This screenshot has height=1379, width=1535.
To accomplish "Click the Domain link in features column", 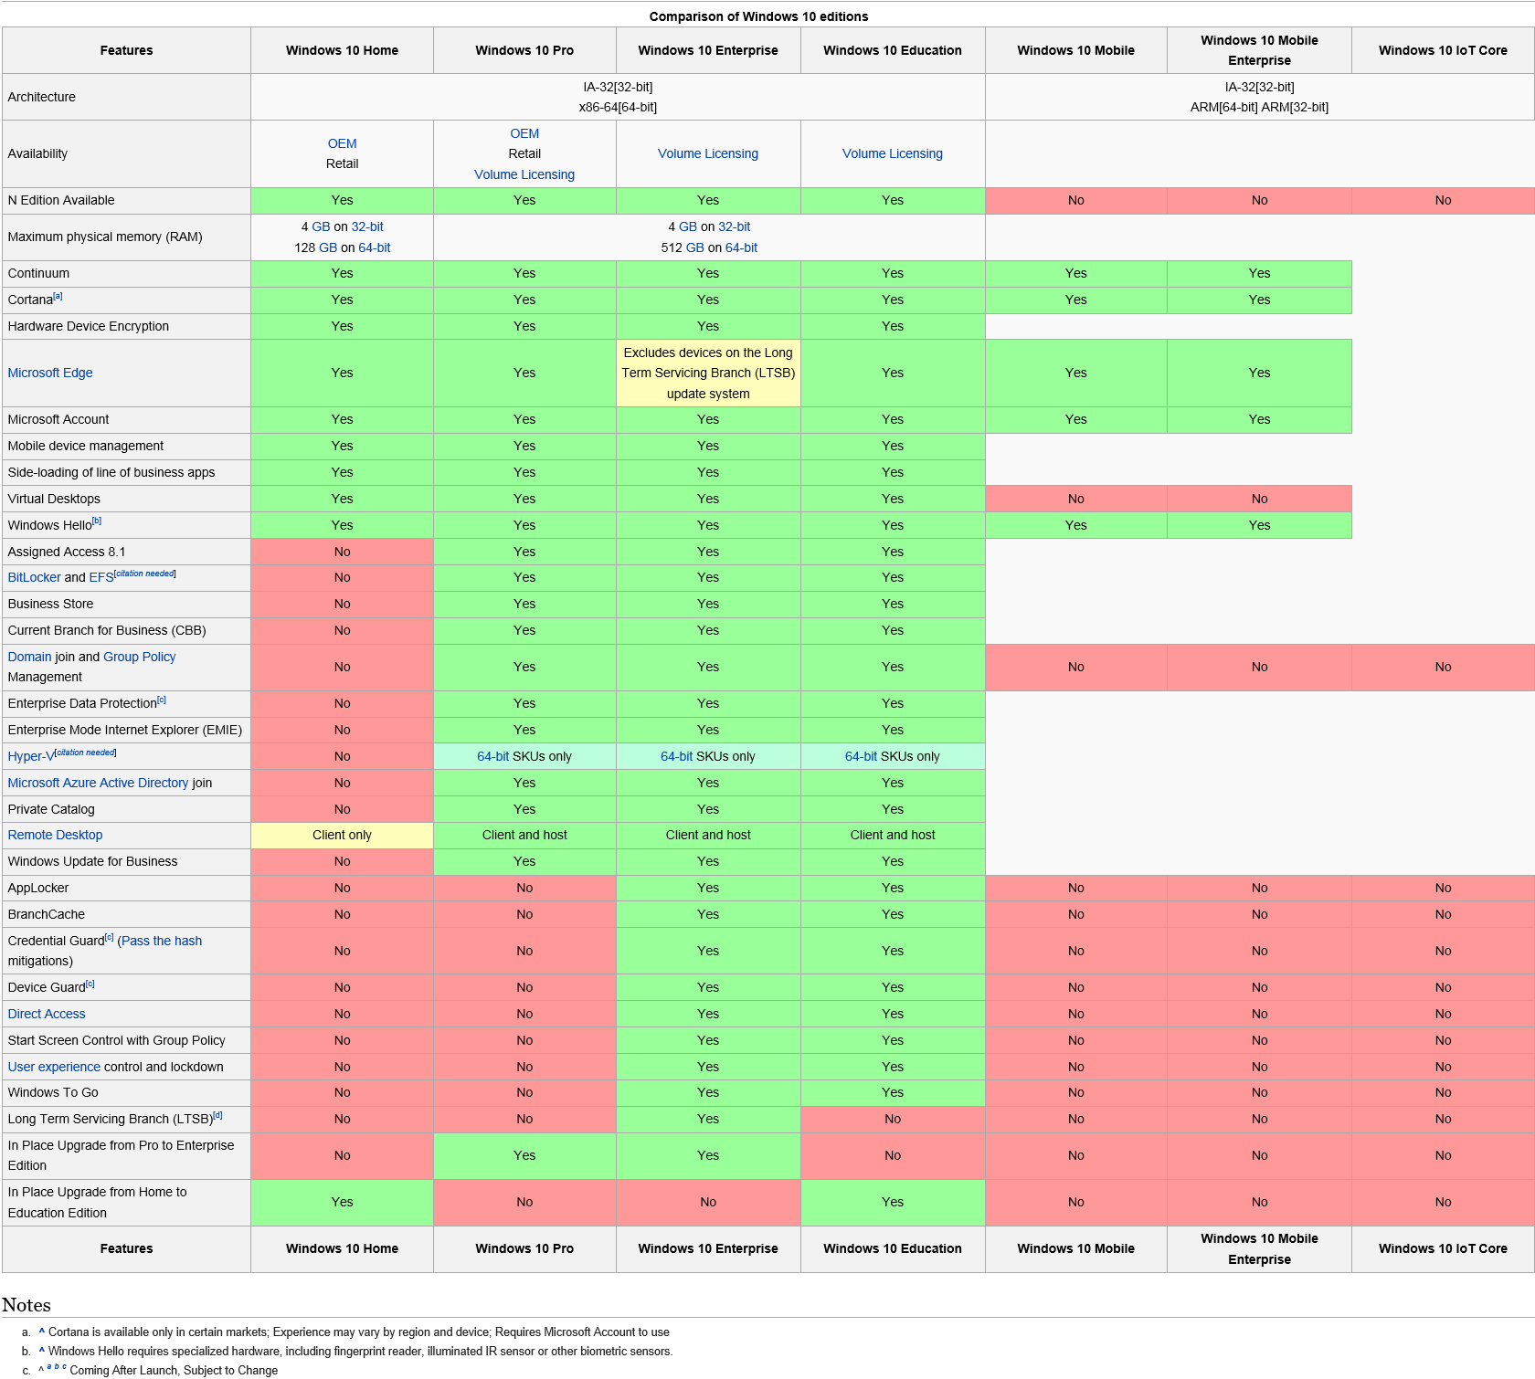I will tap(29, 657).
